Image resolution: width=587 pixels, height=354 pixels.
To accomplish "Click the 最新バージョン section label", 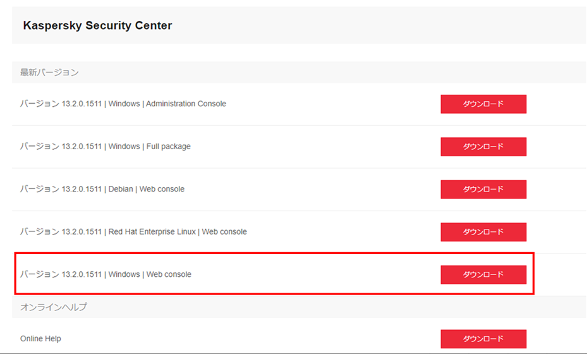I will click(49, 72).
